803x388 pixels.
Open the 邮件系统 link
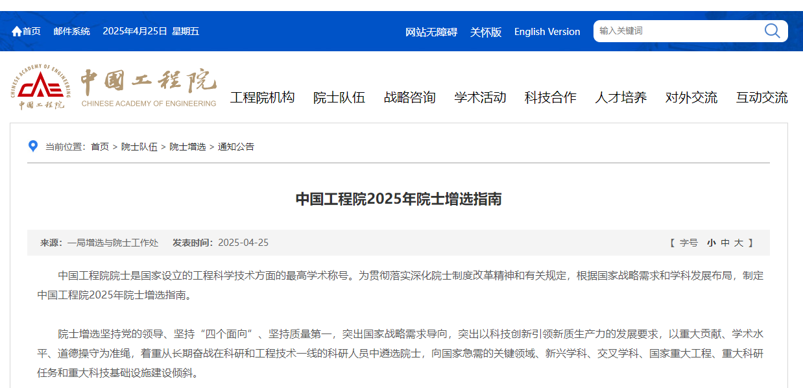pyautogui.click(x=71, y=31)
